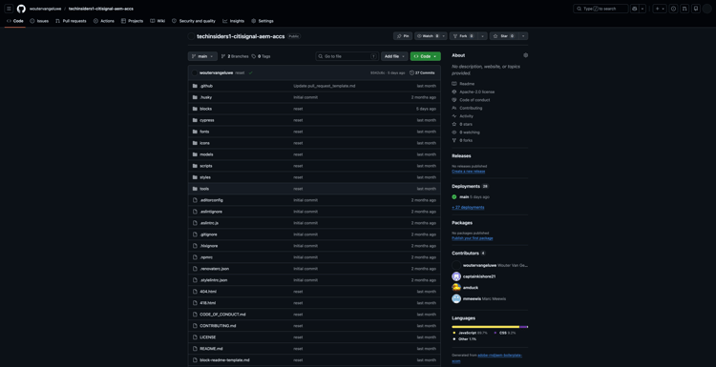Click the woutervangeluwe commit author avatar
Viewport: 716px width, 367px height.
(x=195, y=72)
